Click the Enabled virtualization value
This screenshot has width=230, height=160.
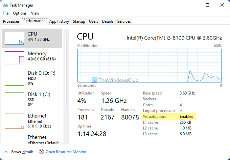click(x=187, y=117)
